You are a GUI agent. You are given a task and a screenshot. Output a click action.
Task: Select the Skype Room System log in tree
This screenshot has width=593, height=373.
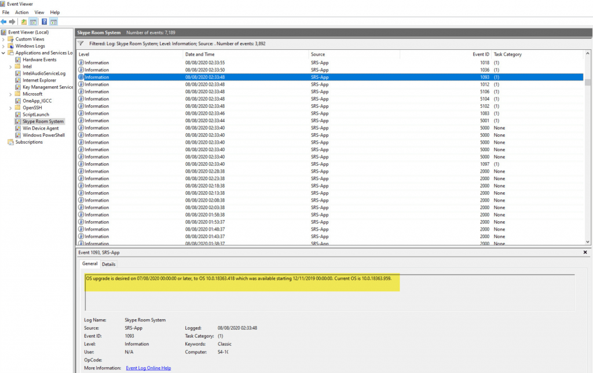[x=43, y=122]
